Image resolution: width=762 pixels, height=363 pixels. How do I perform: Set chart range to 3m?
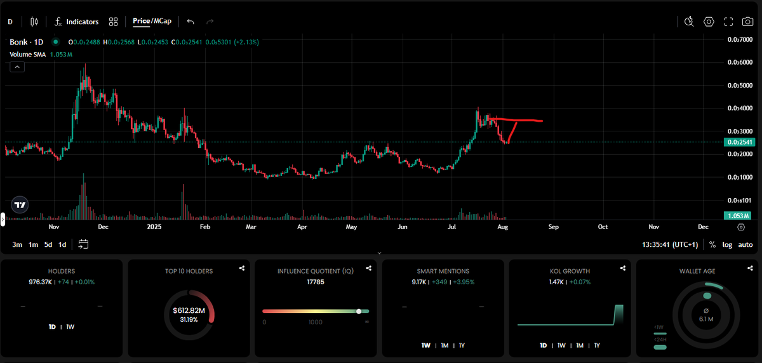17,244
